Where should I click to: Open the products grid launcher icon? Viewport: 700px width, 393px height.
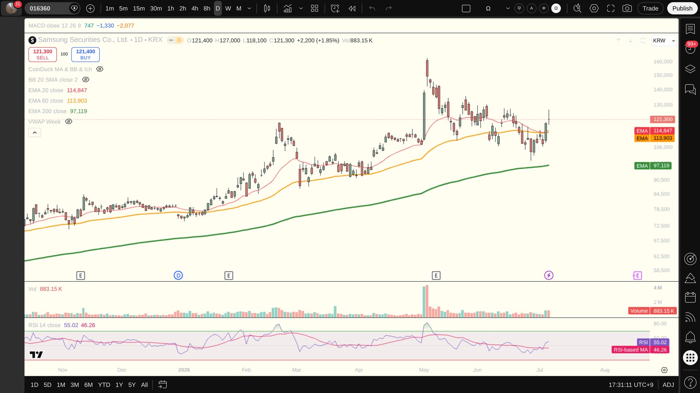pyautogui.click(x=690, y=358)
